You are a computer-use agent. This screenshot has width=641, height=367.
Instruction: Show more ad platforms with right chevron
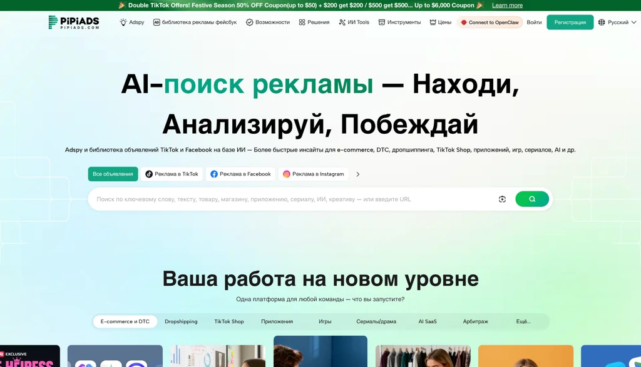pyautogui.click(x=357, y=174)
